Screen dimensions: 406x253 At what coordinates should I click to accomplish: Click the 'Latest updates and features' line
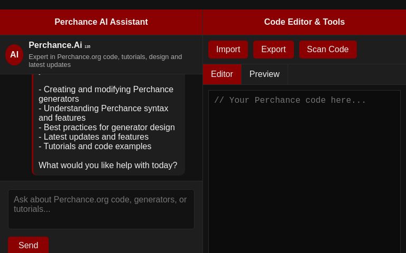94,137
